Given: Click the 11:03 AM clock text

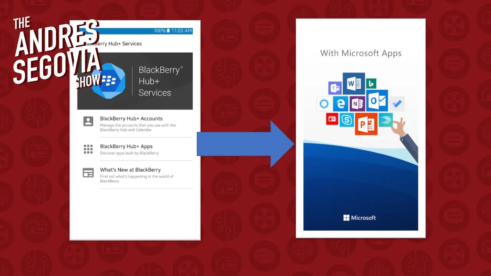Looking at the screenshot, I should [x=182, y=31].
